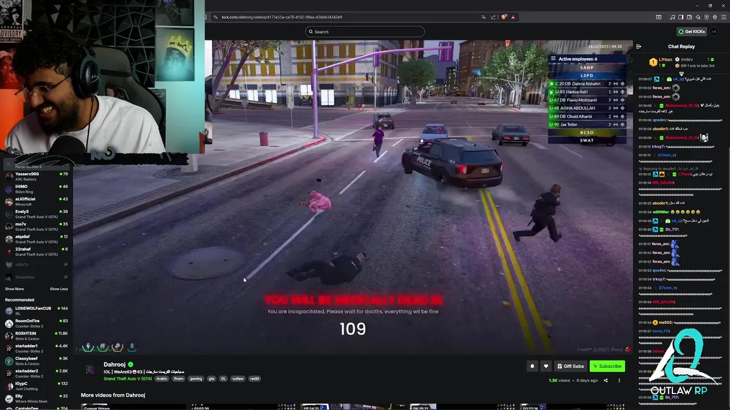
Task: Toggle the browser sidebar panel icon
Action: (681, 17)
